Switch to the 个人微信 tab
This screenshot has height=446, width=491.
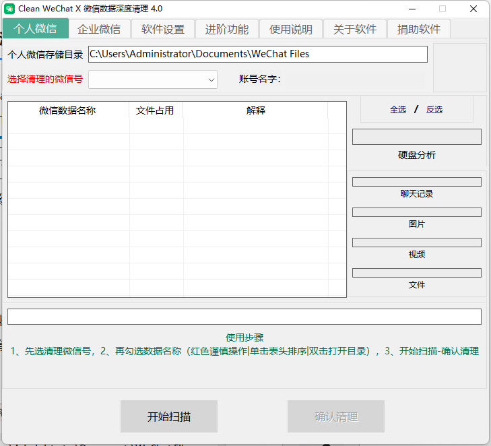(x=36, y=28)
